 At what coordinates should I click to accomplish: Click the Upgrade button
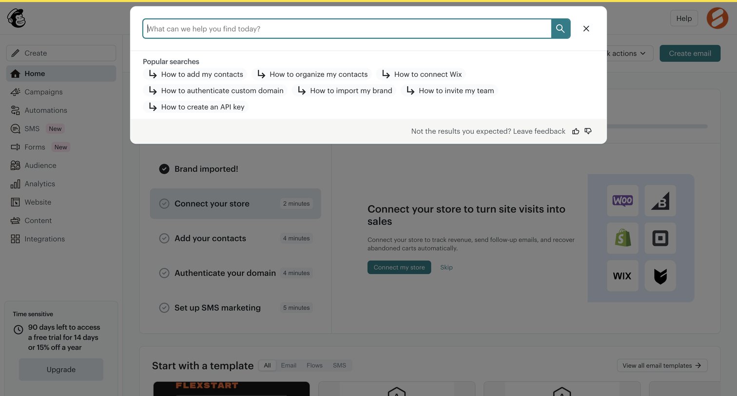tap(61, 370)
